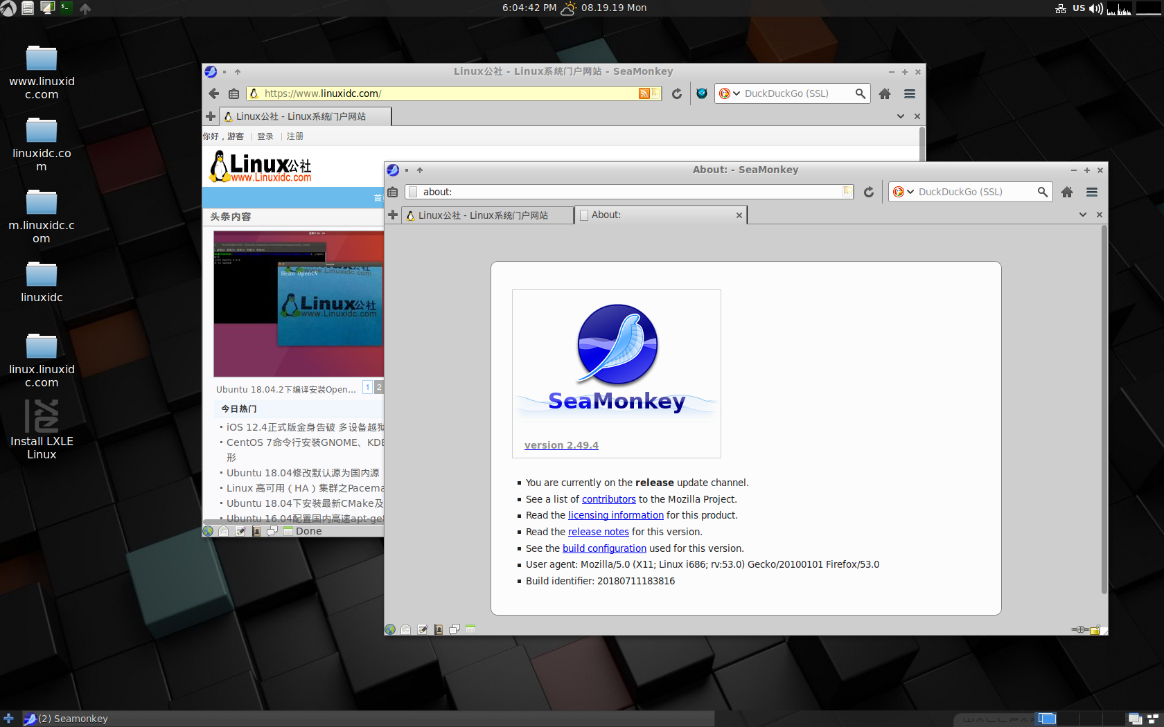Click the security padlock indicator

[x=1095, y=630]
